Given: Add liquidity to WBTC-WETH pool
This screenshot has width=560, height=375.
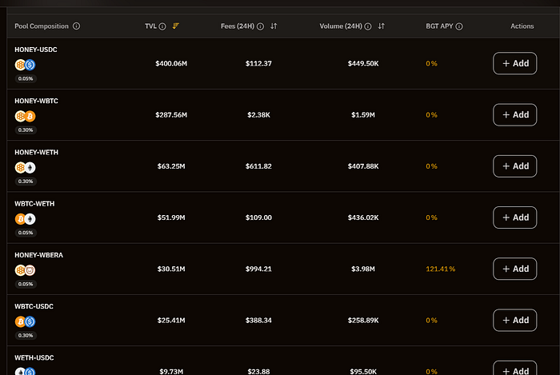Looking at the screenshot, I should (514, 217).
